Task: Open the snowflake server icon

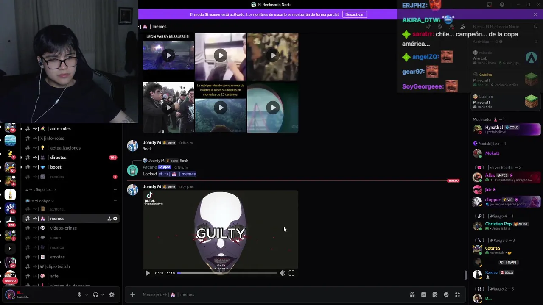Action: pyautogui.click(x=10, y=208)
